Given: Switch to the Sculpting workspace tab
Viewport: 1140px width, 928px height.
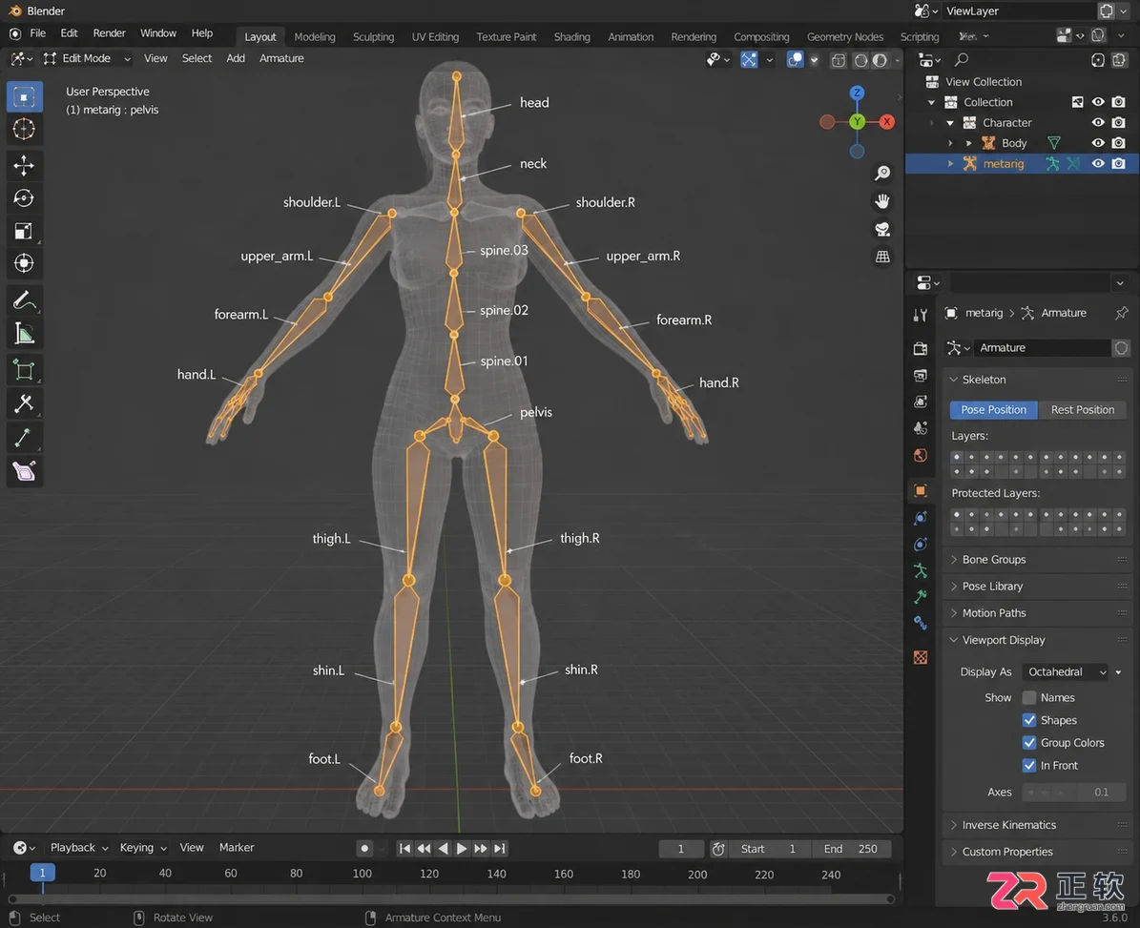Looking at the screenshot, I should (373, 37).
